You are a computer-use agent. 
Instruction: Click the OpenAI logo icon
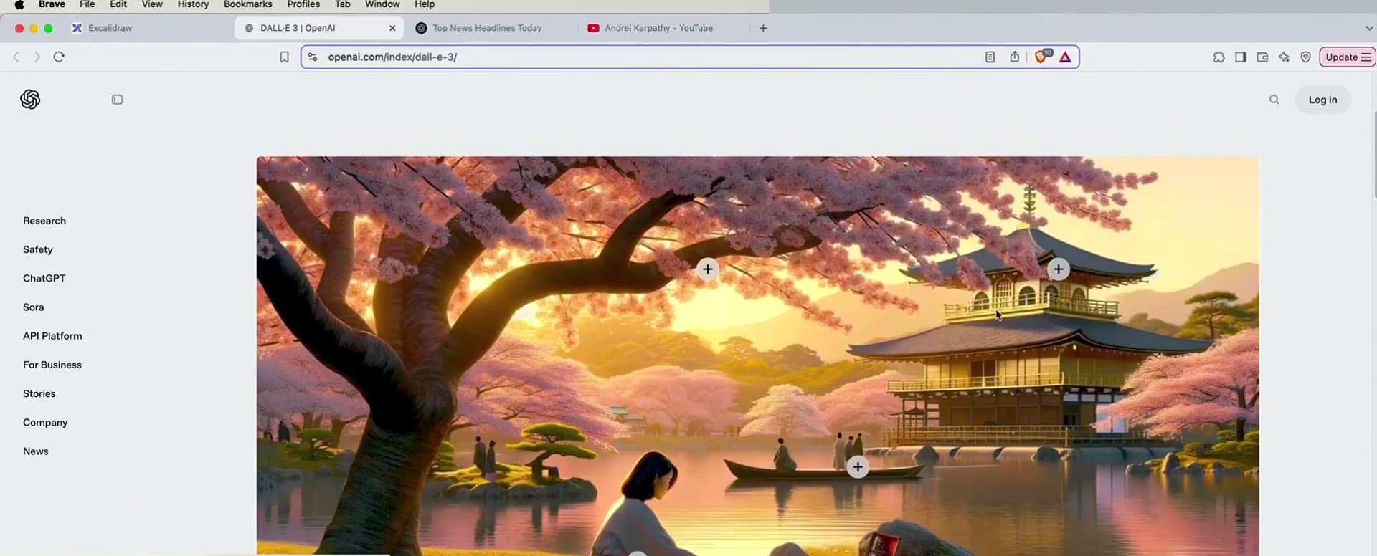[x=30, y=100]
